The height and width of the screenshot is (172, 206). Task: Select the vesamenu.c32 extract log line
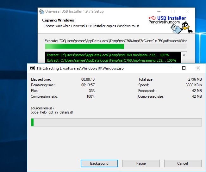[111, 60]
